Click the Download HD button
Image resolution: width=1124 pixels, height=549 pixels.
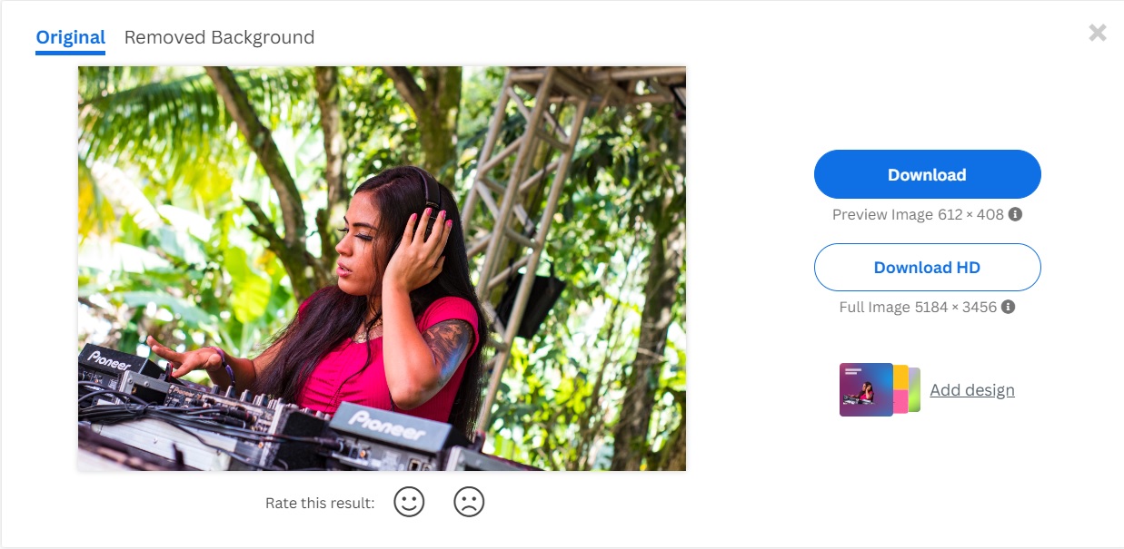927,268
